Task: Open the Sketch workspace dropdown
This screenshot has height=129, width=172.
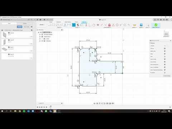Action: pyautogui.click(x=42, y=25)
